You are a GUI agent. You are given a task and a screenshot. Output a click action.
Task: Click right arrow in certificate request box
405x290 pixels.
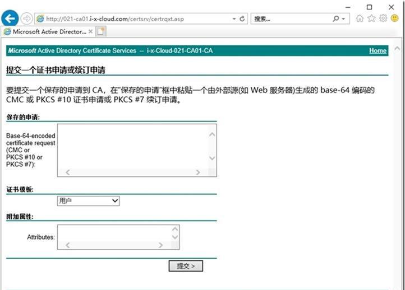pos(198,172)
